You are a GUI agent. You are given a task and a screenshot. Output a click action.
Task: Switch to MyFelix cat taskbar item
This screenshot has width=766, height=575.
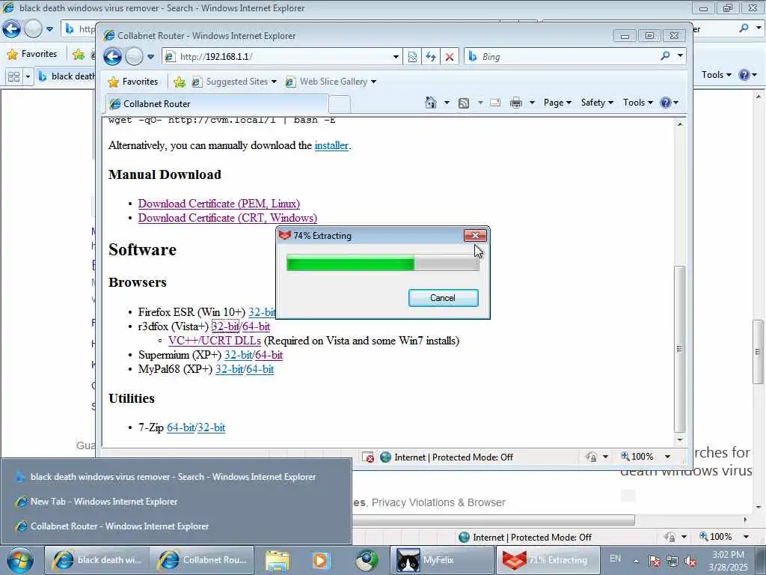pyautogui.click(x=441, y=560)
